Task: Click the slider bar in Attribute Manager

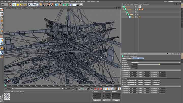Action: click(159, 64)
